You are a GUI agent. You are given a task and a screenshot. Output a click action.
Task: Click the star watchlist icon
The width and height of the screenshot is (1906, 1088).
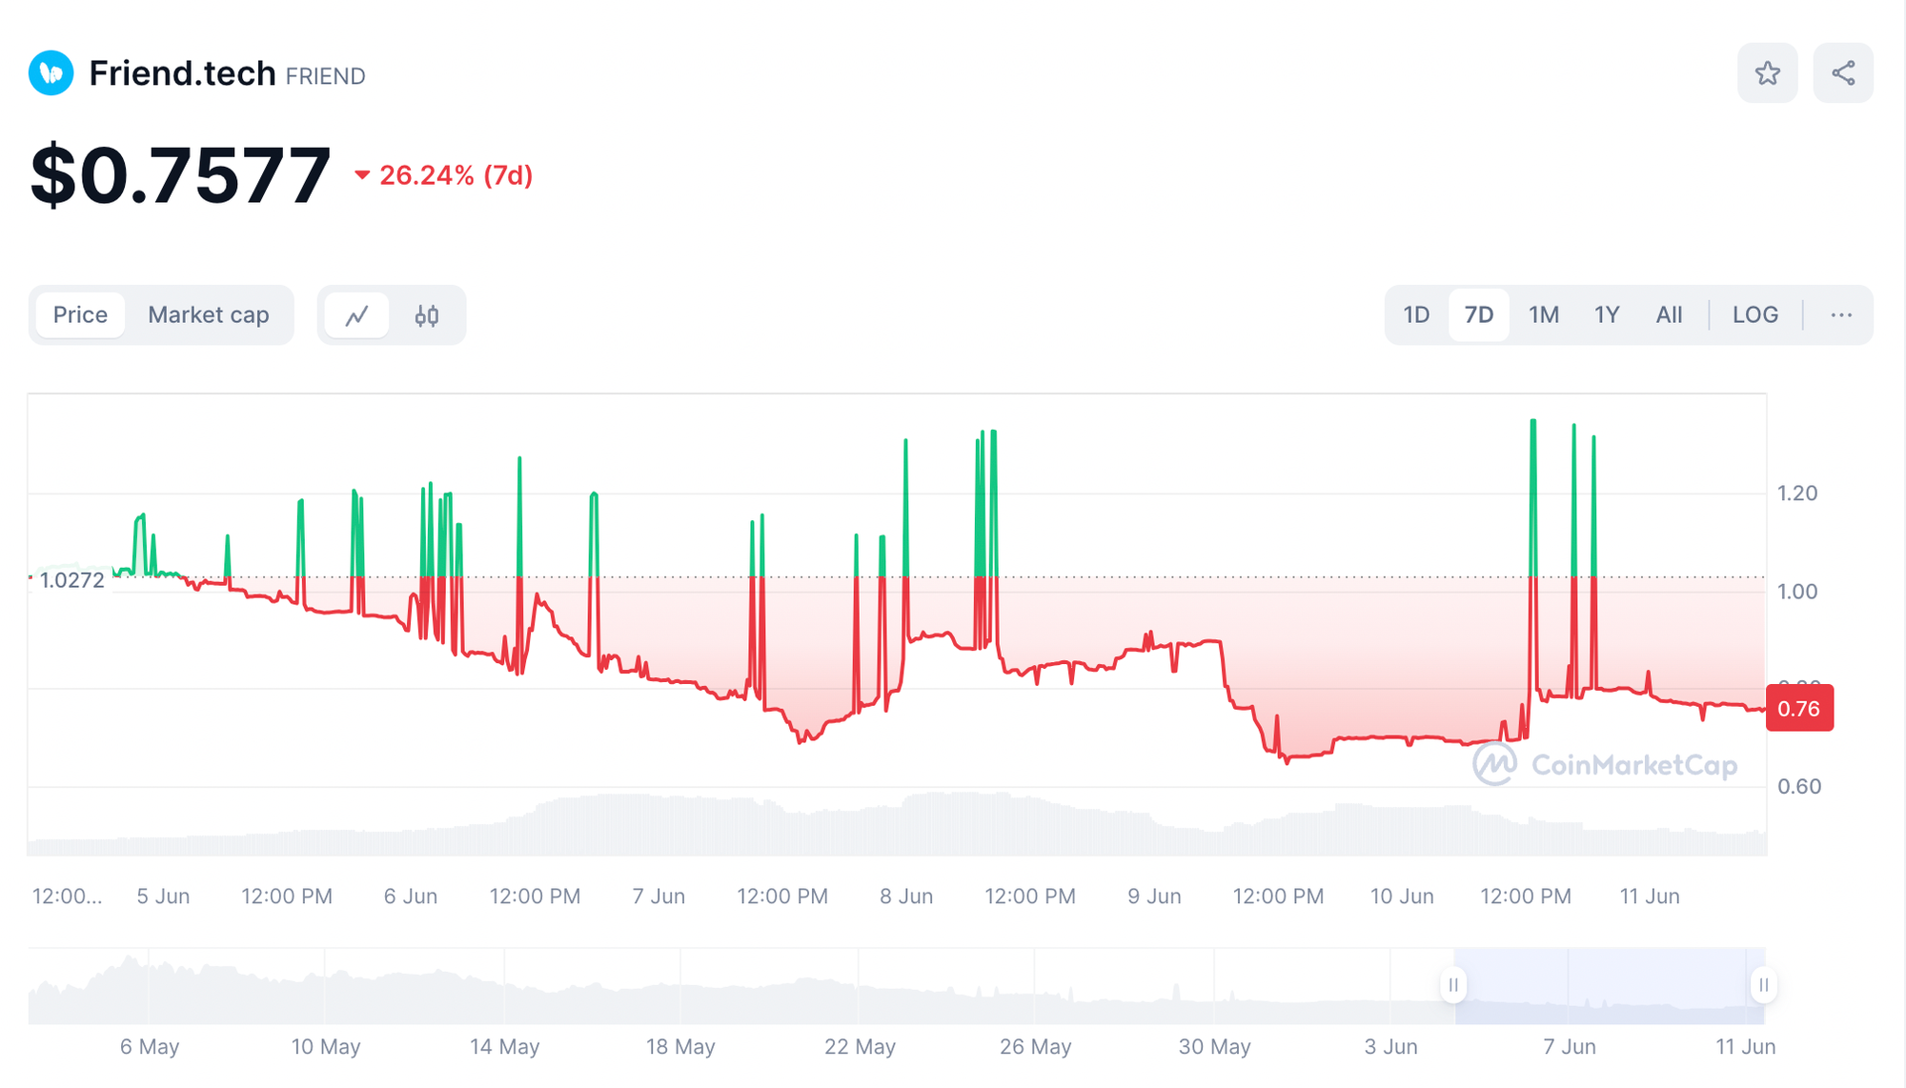(x=1767, y=73)
